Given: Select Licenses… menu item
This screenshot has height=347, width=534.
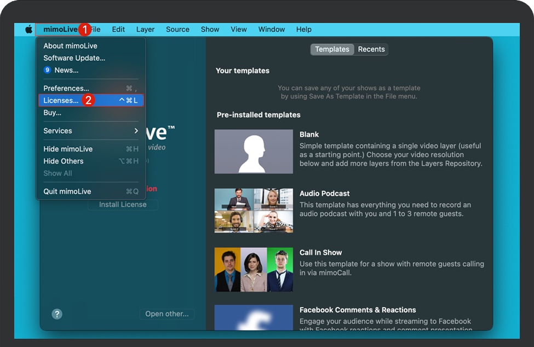Looking at the screenshot, I should tap(91, 100).
